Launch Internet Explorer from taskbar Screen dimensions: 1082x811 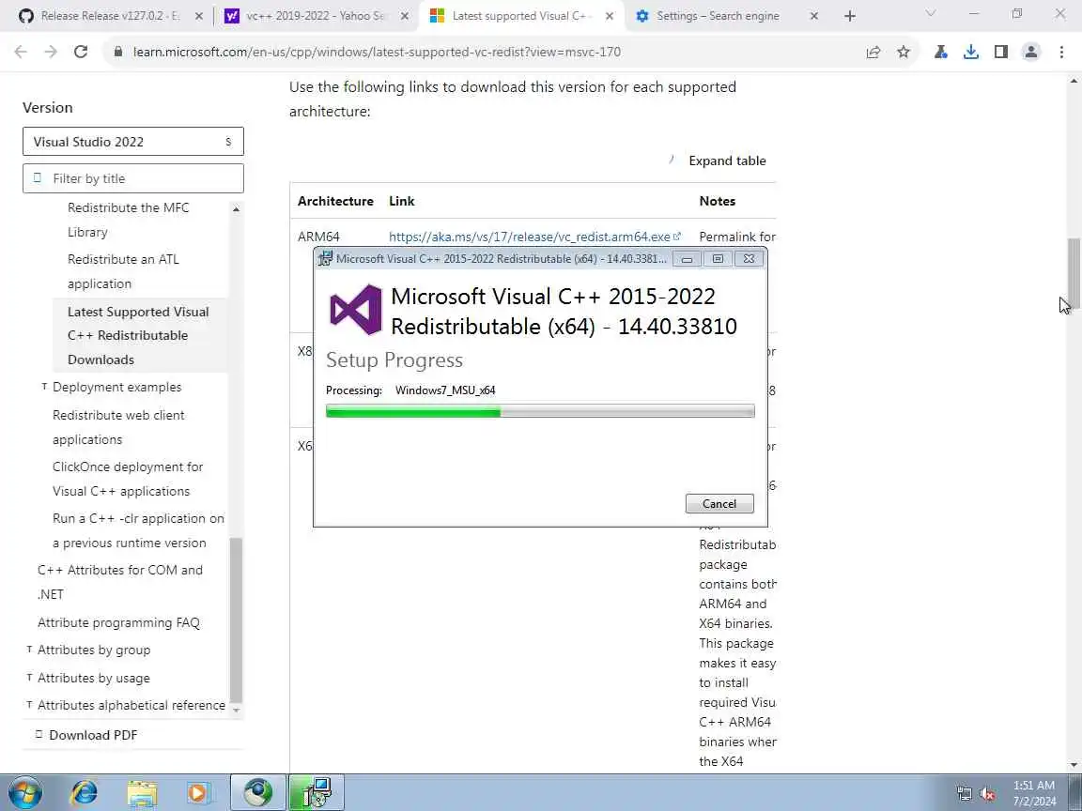[x=85, y=793]
